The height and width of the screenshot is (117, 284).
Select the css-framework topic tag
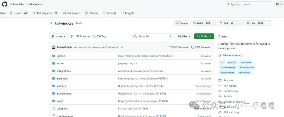[x=228, y=68]
